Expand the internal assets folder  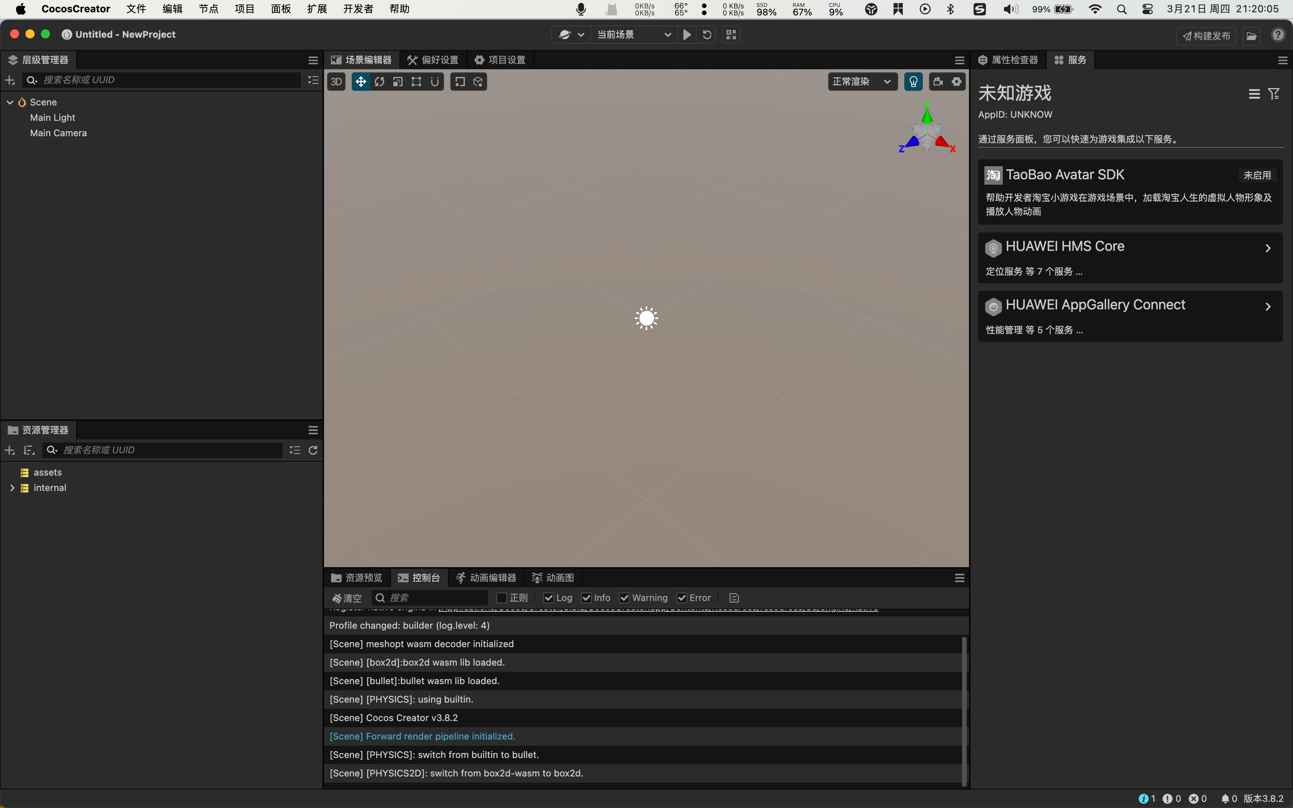tap(12, 488)
